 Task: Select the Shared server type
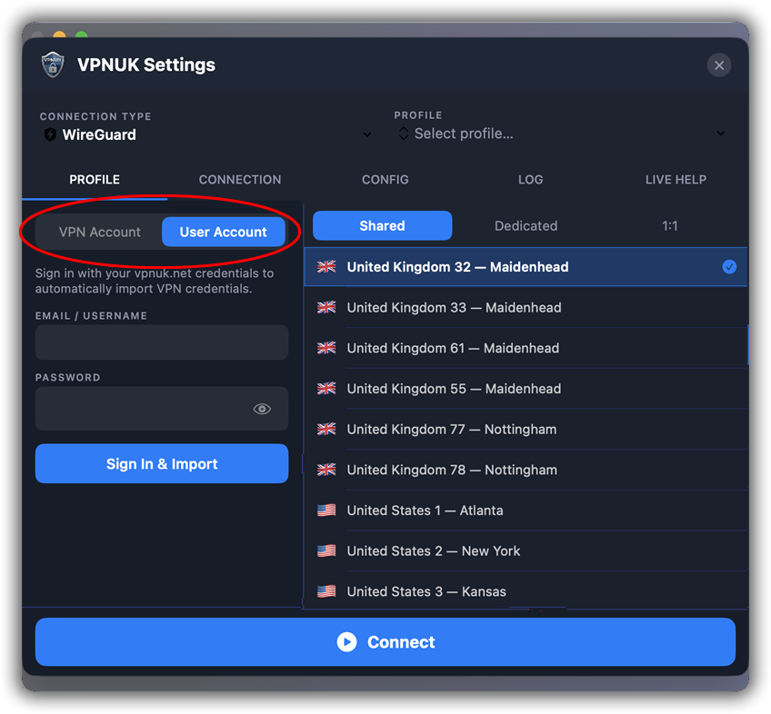[x=382, y=225]
